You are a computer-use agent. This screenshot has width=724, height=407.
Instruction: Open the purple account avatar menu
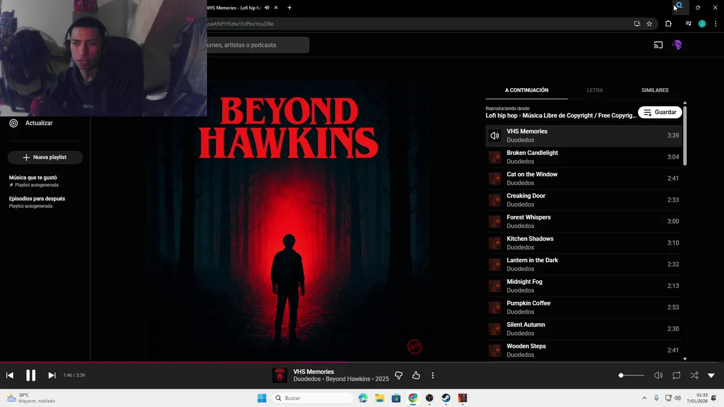coord(677,45)
